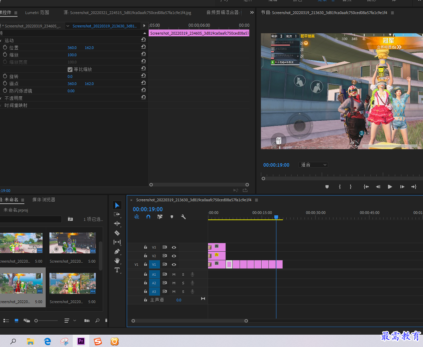Select the Selection tool arrow

(x=117, y=205)
